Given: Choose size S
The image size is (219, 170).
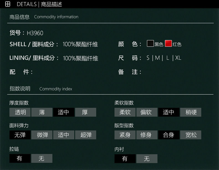Looking at the screenshot, I should pyautogui.click(x=148, y=58).
